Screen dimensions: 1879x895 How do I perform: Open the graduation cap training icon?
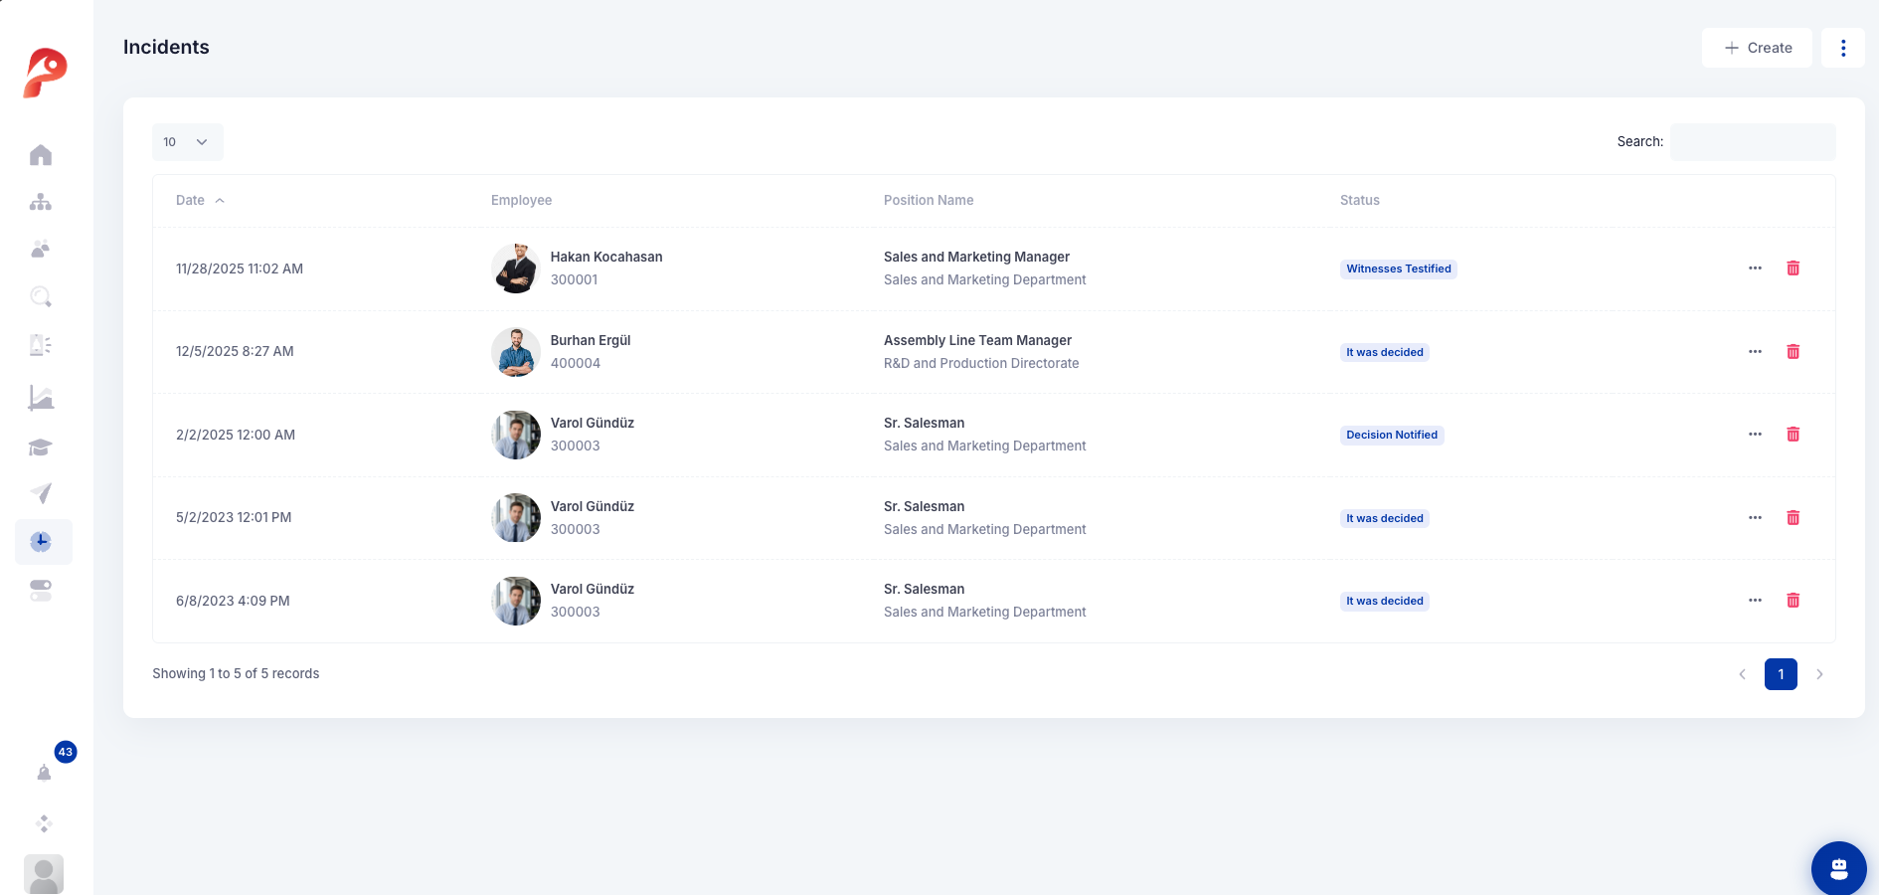coord(41,447)
